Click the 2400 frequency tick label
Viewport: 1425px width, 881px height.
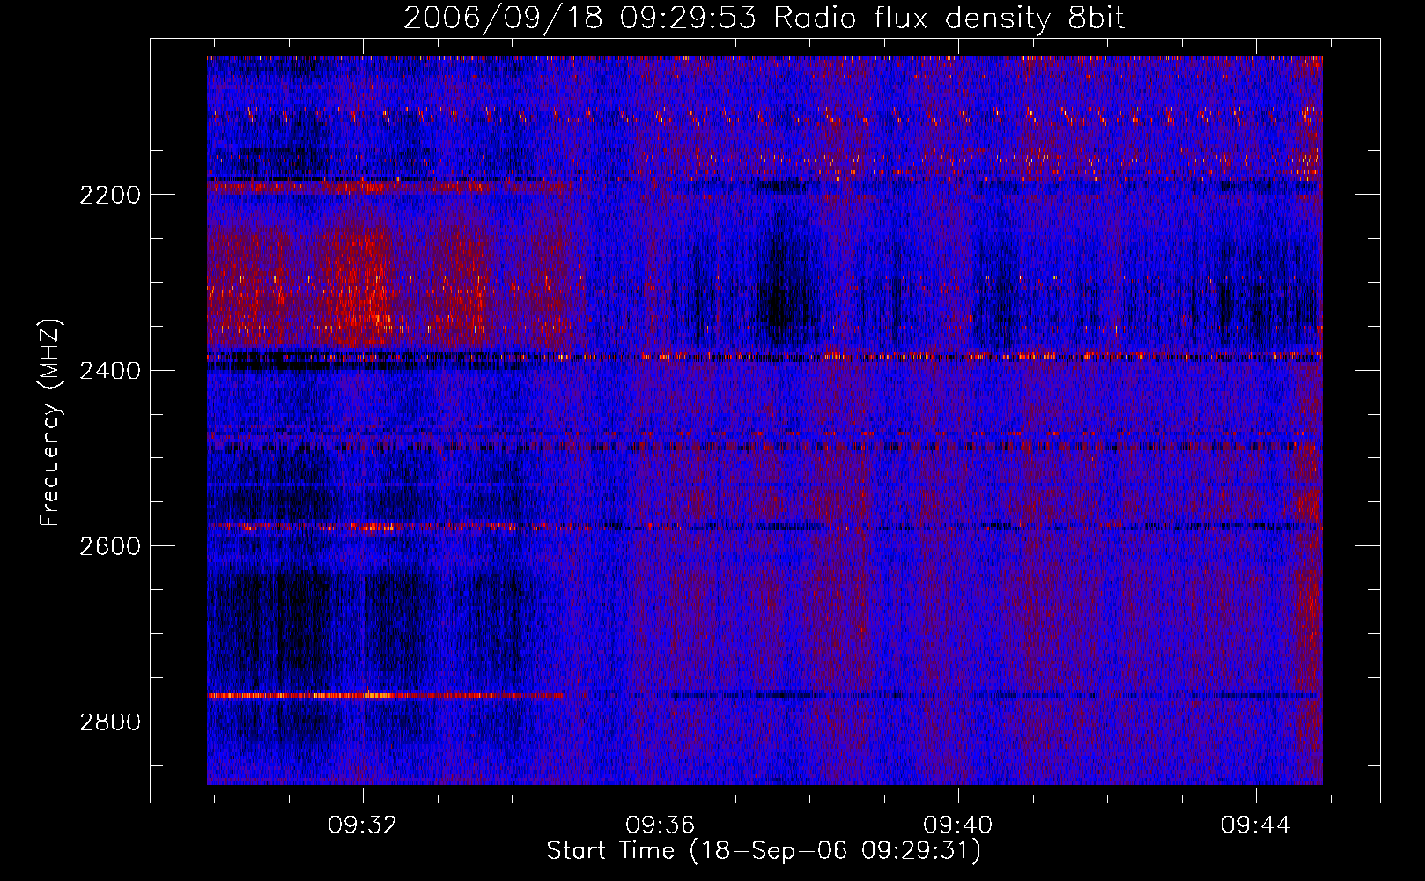[109, 371]
